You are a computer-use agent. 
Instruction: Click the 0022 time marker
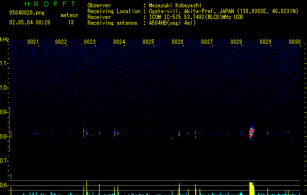pyautogui.click(x=61, y=42)
